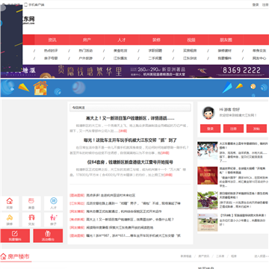Open article title beside grapes thumbnail
The image size is (269, 269).
pos(244,195)
